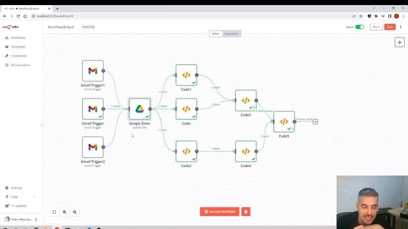
Task: Open browser home page
Action: point(25,16)
